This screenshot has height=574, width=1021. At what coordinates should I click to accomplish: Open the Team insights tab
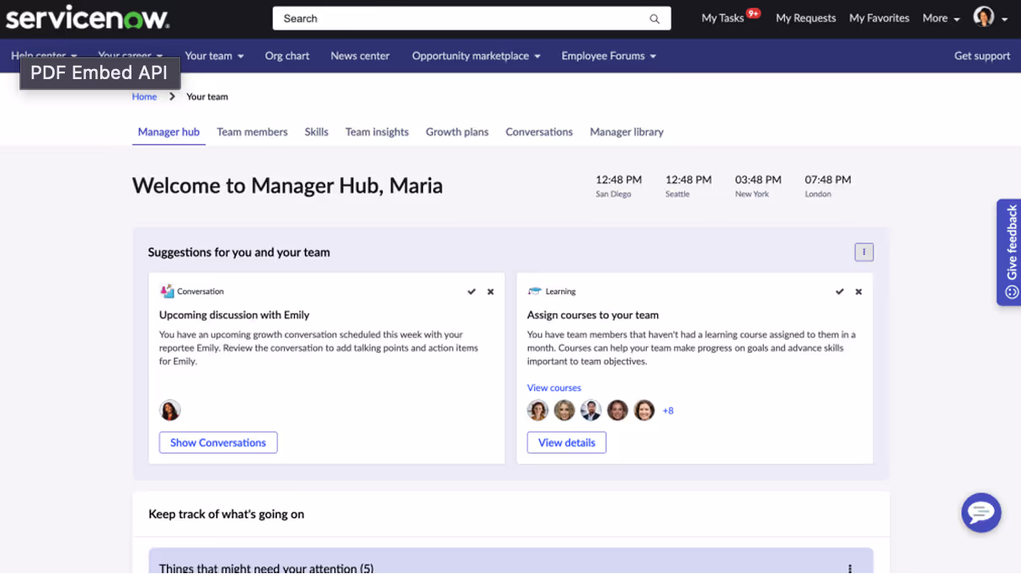tap(377, 131)
